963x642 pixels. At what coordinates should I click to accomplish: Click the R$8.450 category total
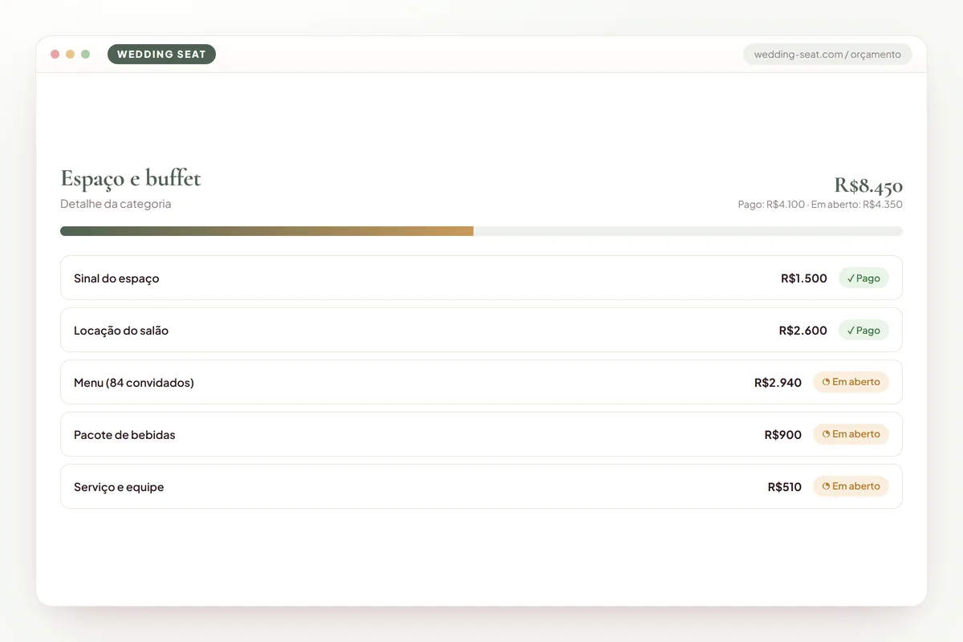click(868, 185)
